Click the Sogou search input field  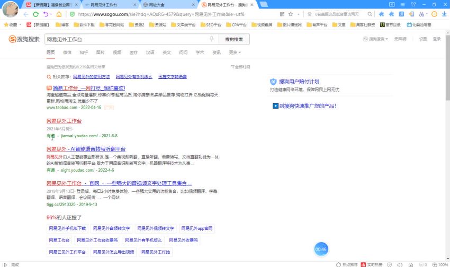click(x=127, y=39)
